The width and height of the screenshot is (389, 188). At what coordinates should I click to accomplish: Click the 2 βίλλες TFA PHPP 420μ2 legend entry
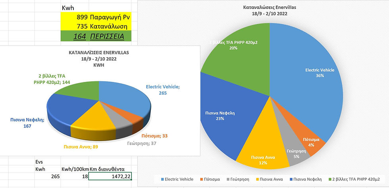(354, 179)
